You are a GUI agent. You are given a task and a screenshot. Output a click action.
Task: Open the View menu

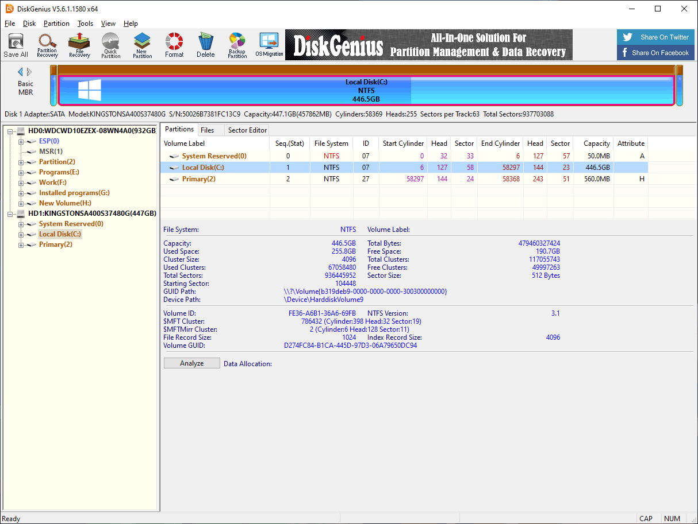(108, 24)
